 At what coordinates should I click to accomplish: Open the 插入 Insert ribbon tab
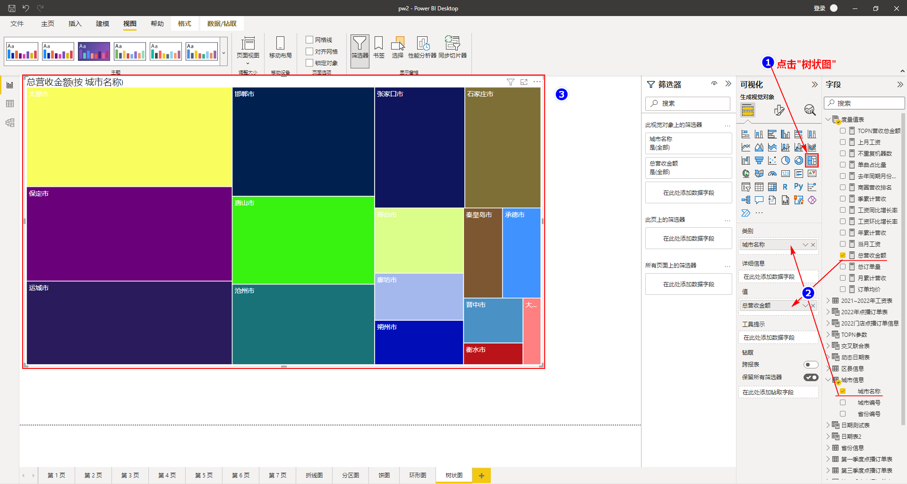[75, 24]
